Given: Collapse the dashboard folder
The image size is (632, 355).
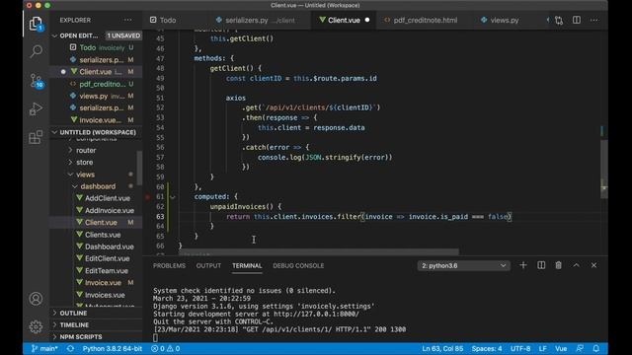Looking at the screenshot, I should click(x=98, y=186).
